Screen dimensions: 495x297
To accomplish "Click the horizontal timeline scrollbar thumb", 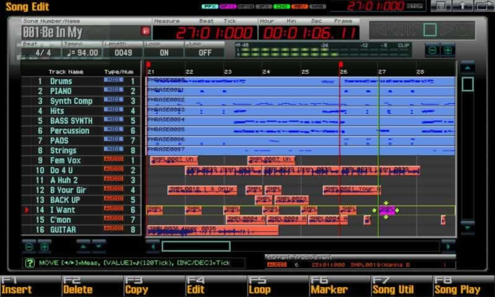I will click(x=196, y=246).
